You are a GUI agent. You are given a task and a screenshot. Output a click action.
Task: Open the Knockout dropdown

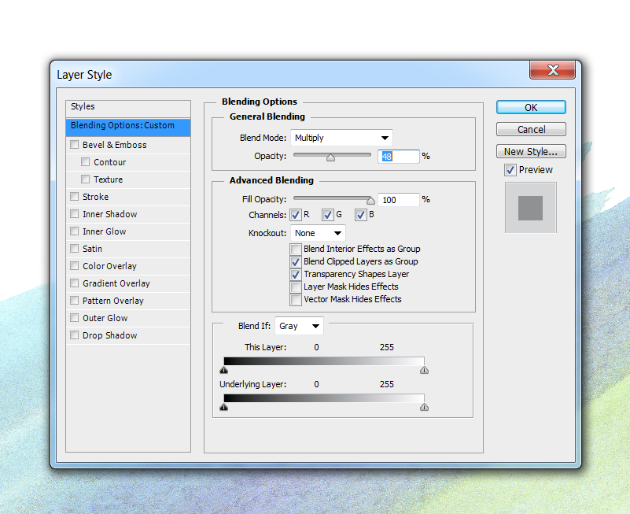tap(318, 233)
